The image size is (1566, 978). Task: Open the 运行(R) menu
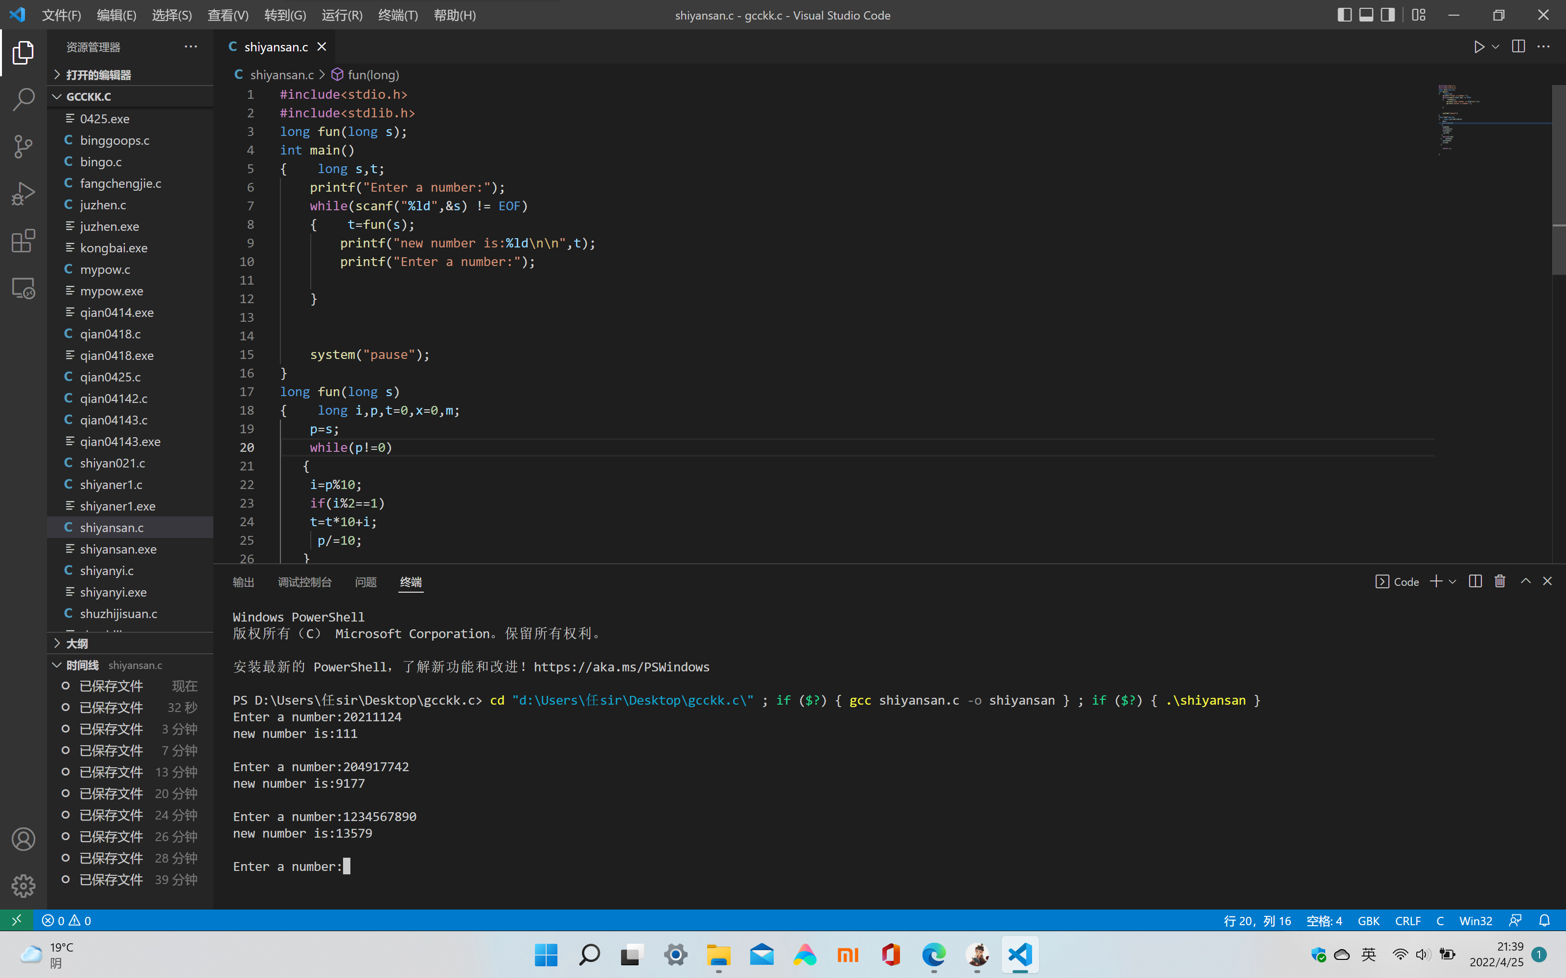[343, 15]
